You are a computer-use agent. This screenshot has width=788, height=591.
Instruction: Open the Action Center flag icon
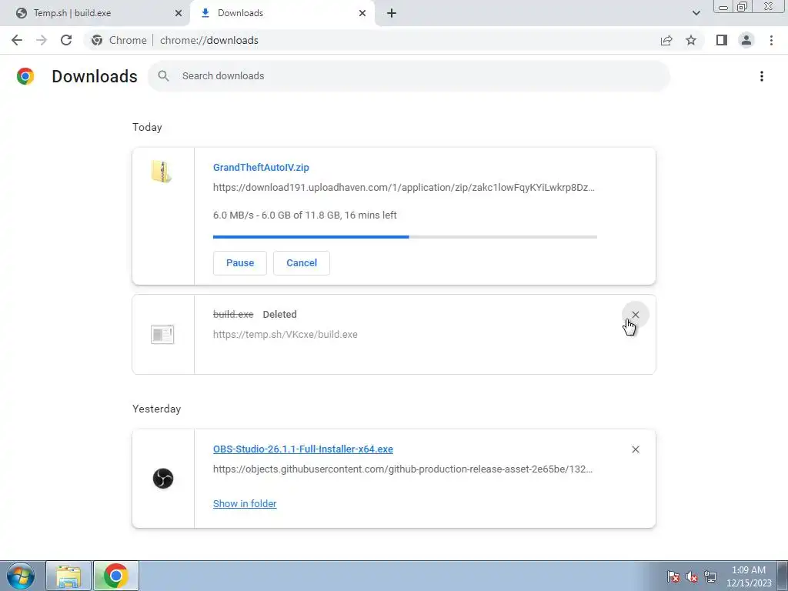point(673,576)
